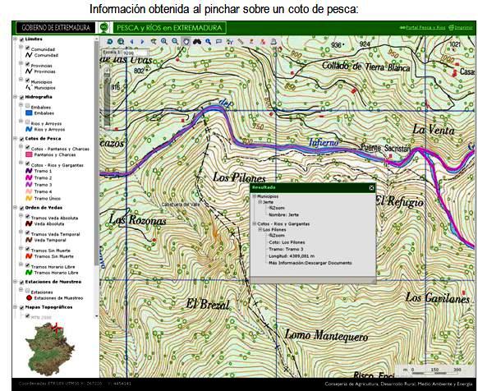Image resolution: width=478 pixels, height=391 pixels.
Task: Click the zoom out magnifier tool
Action: pyautogui.click(x=175, y=41)
